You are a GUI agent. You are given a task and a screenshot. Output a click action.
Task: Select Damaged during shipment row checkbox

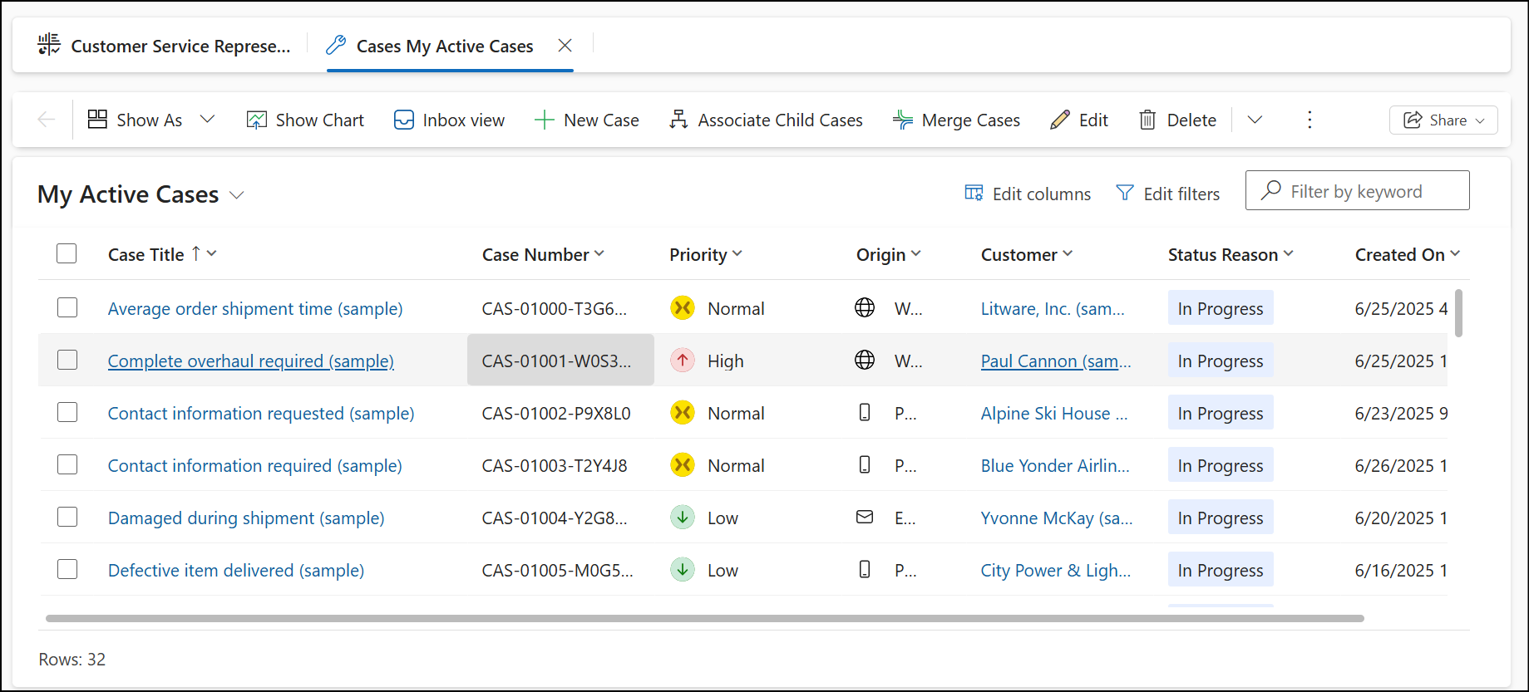coord(67,517)
